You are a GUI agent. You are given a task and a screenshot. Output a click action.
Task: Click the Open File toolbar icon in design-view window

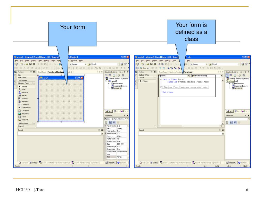[27, 64]
